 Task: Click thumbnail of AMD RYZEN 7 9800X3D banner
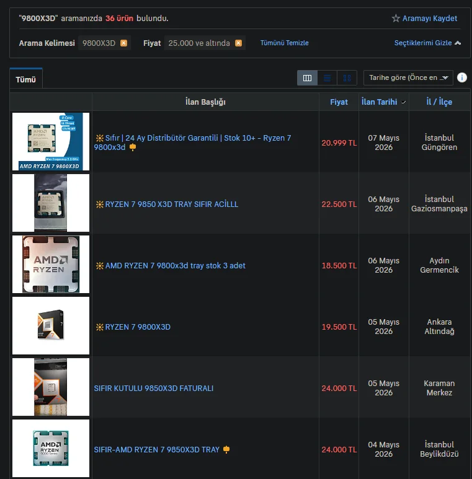pos(51,141)
